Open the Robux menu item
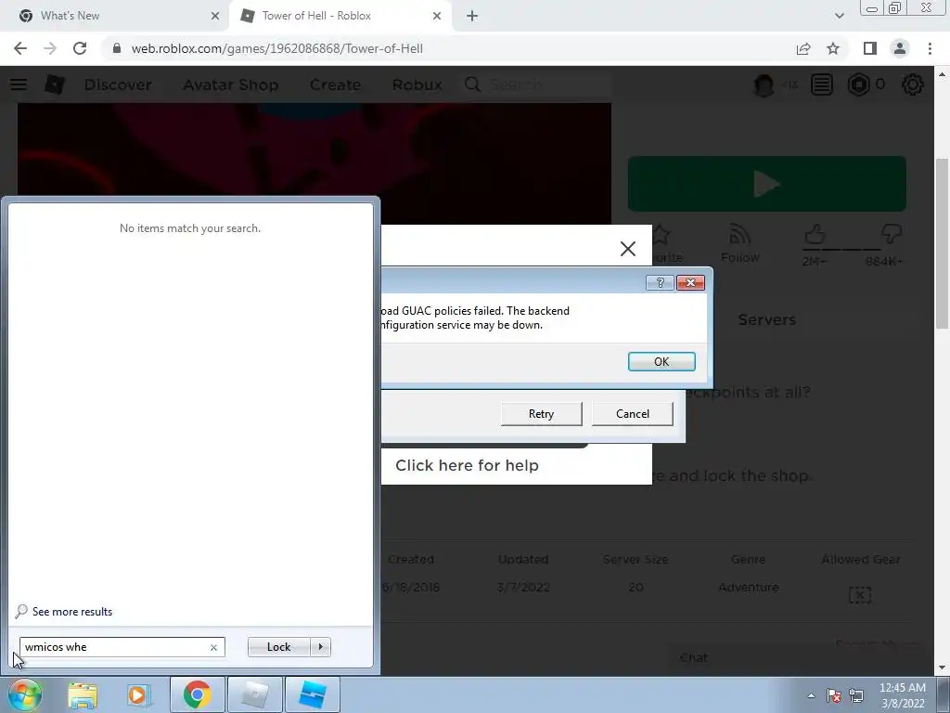Viewport: 950px width, 713px height. click(x=417, y=84)
